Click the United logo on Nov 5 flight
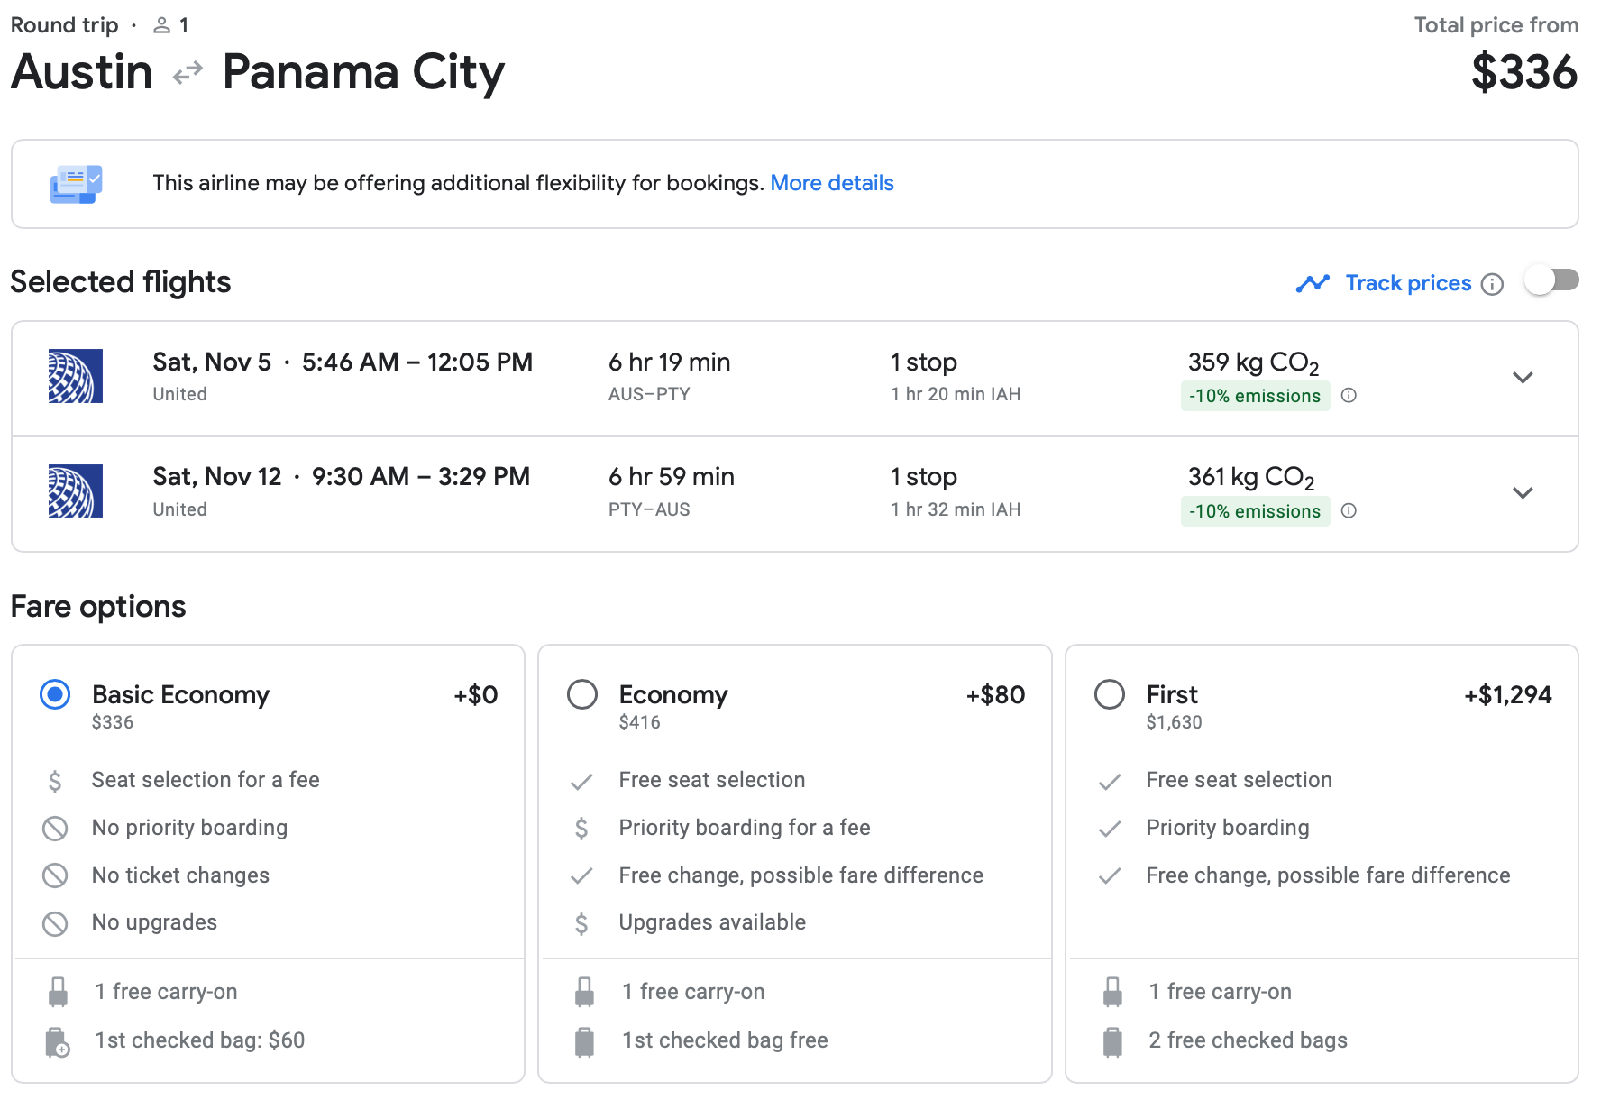The height and width of the screenshot is (1100, 1610). (75, 376)
